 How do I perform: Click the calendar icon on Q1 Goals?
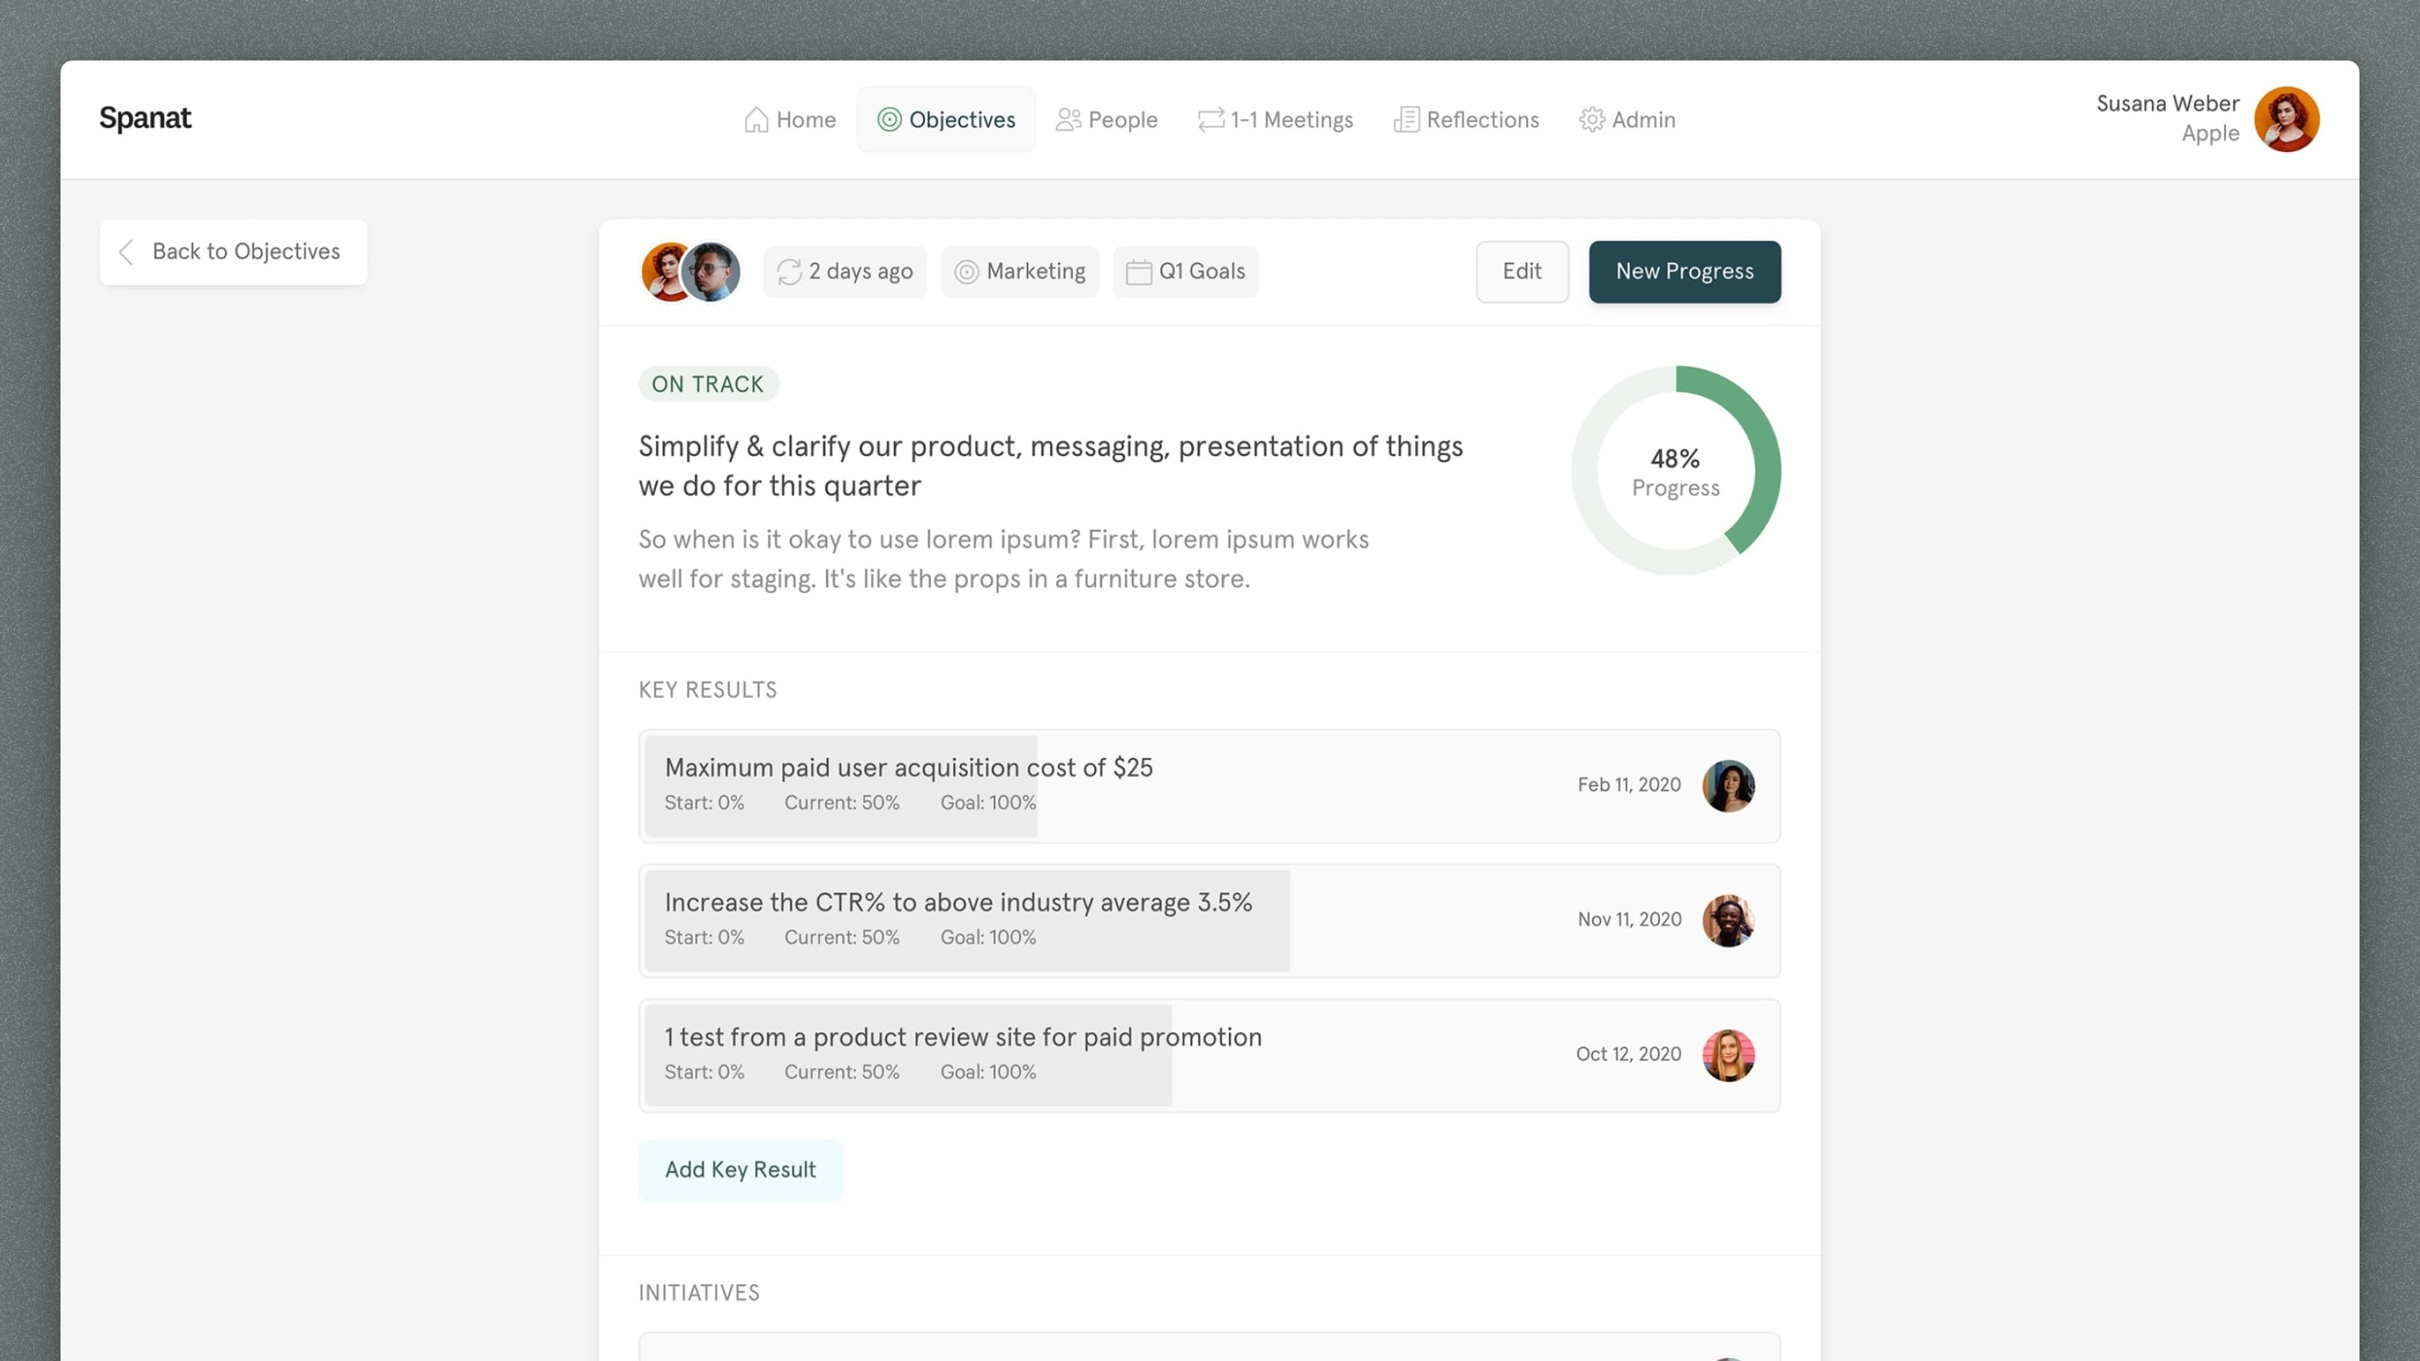click(1139, 271)
